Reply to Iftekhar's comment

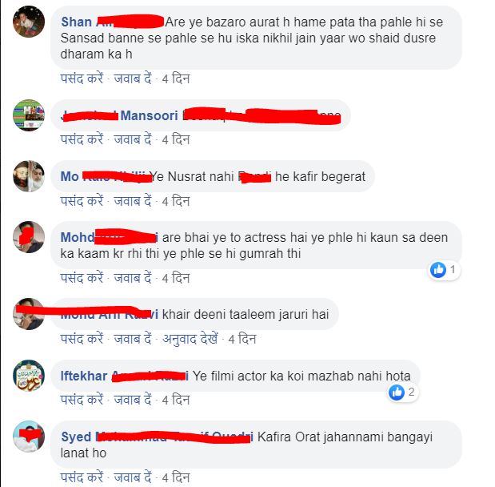point(133,400)
